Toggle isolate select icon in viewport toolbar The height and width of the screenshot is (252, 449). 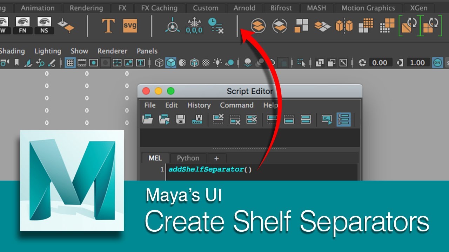(x=301, y=63)
